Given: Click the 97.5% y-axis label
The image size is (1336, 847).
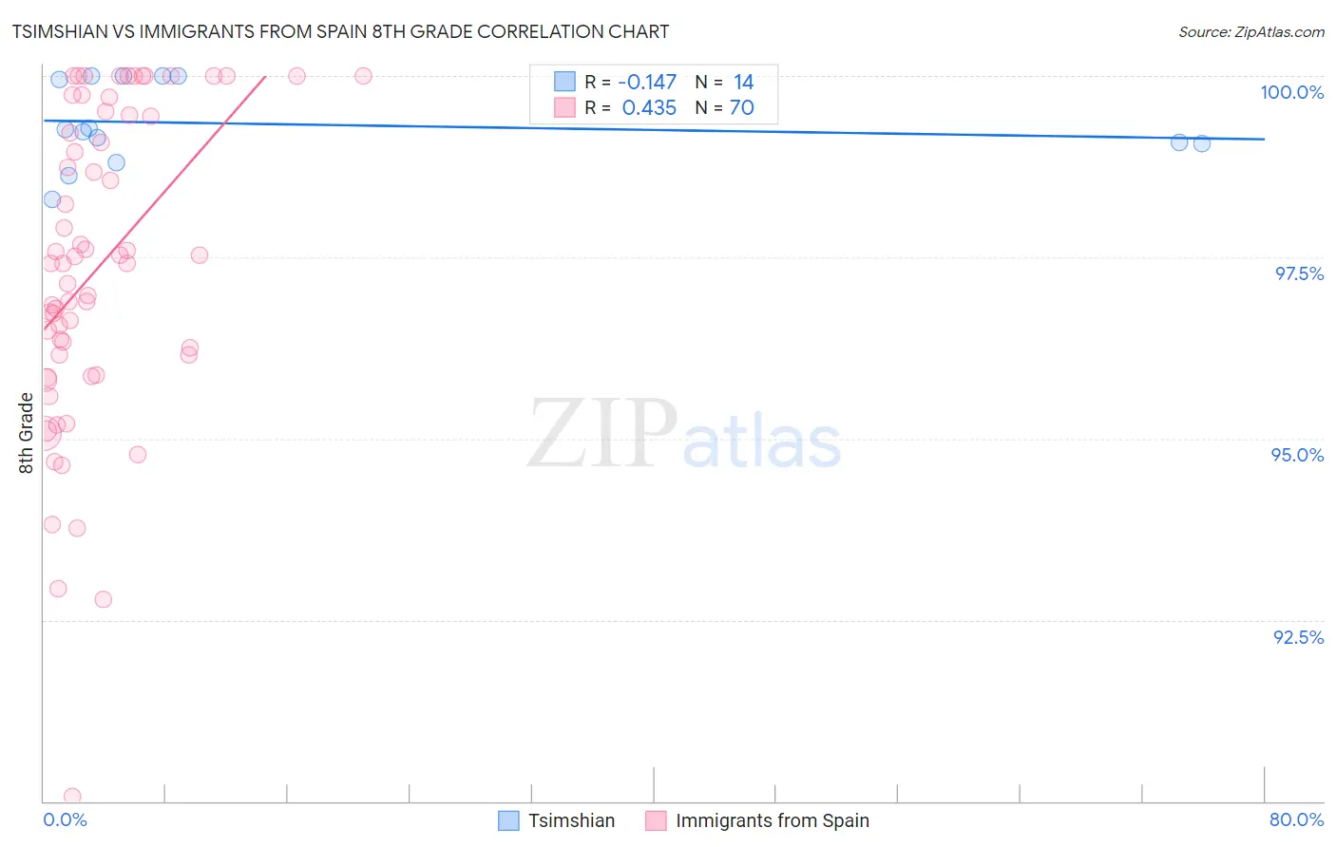Looking at the screenshot, I should [x=1299, y=273].
